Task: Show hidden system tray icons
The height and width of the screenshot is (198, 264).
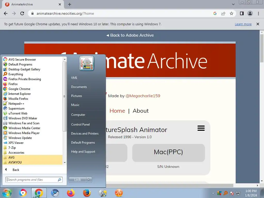Action: 213,193
